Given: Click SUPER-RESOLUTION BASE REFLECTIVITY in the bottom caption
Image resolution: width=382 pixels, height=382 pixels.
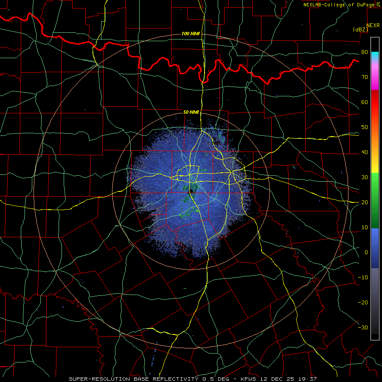Looking at the screenshot, I should click(134, 379).
